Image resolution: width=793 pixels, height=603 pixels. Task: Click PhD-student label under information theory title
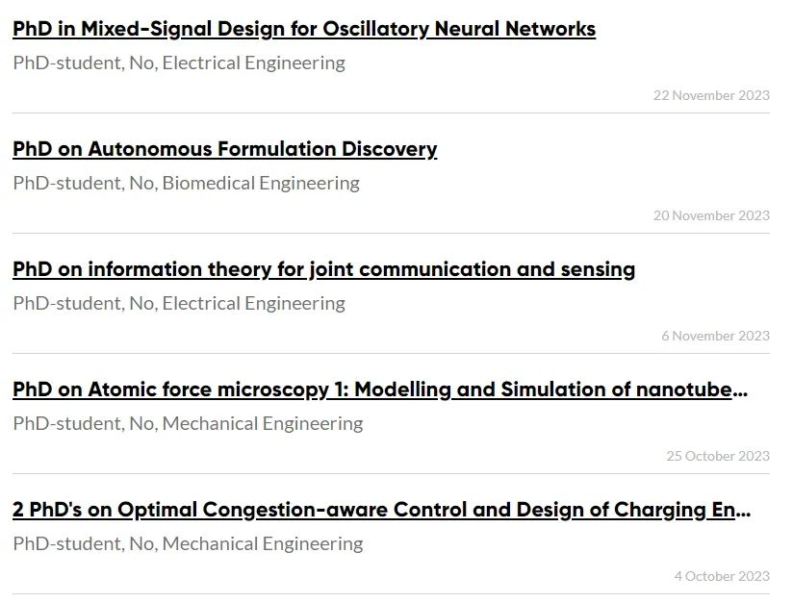point(68,304)
